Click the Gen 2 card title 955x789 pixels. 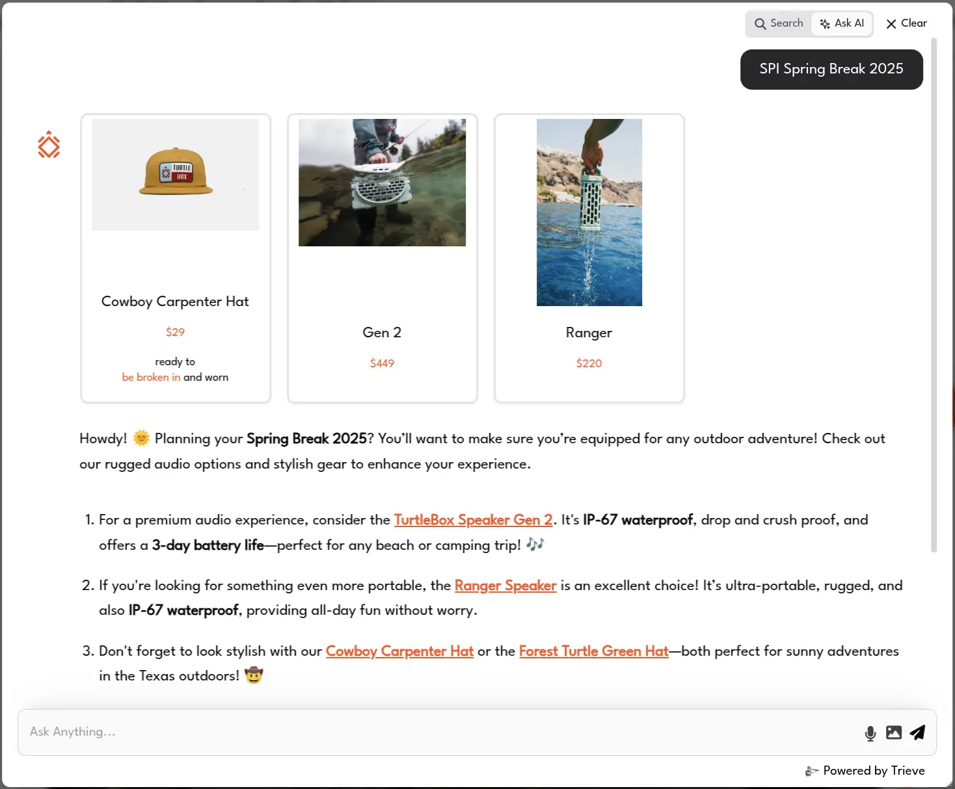coord(382,333)
